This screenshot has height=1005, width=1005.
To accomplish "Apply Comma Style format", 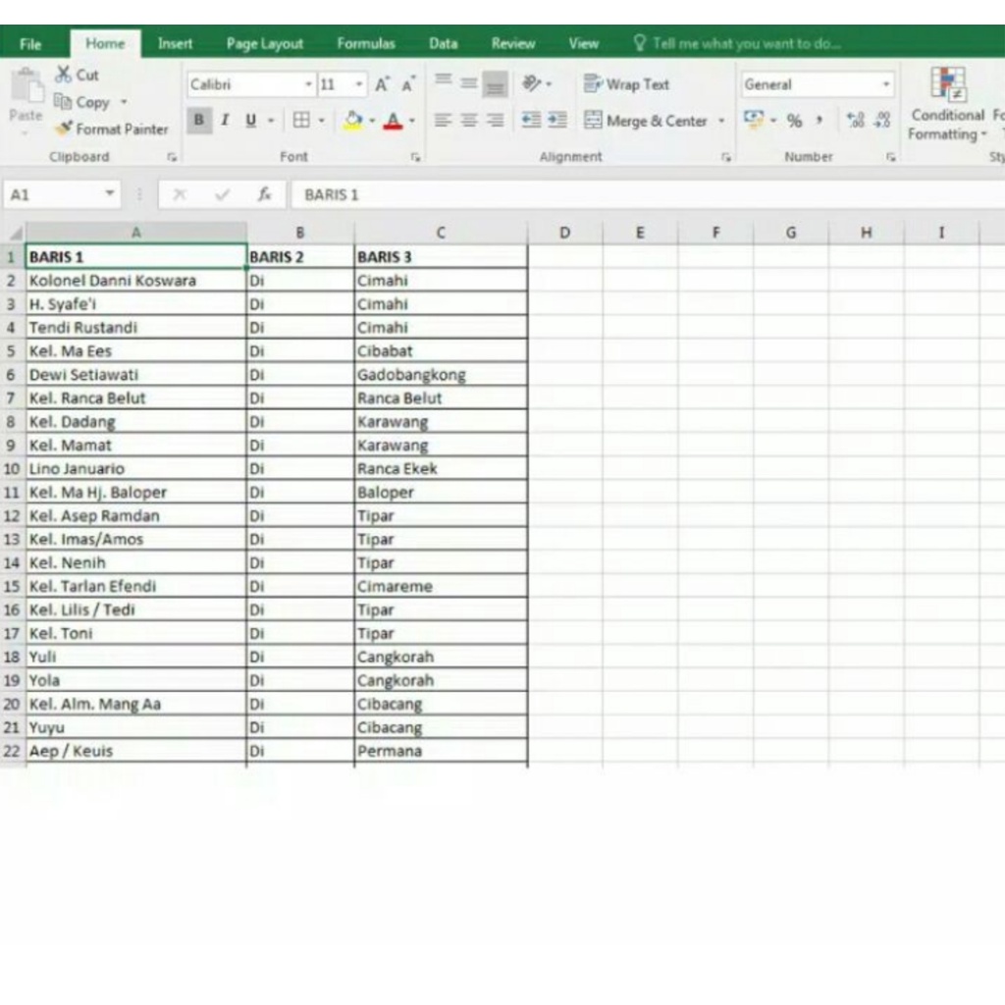I will pos(820,120).
